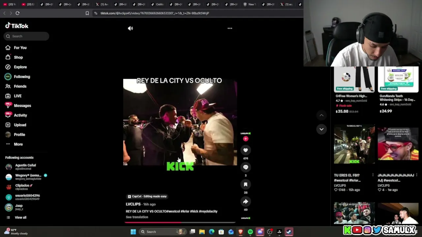Screen dimensions: 422x237
Task: Pause the REY DE LA CITY video
Action: pos(180,122)
